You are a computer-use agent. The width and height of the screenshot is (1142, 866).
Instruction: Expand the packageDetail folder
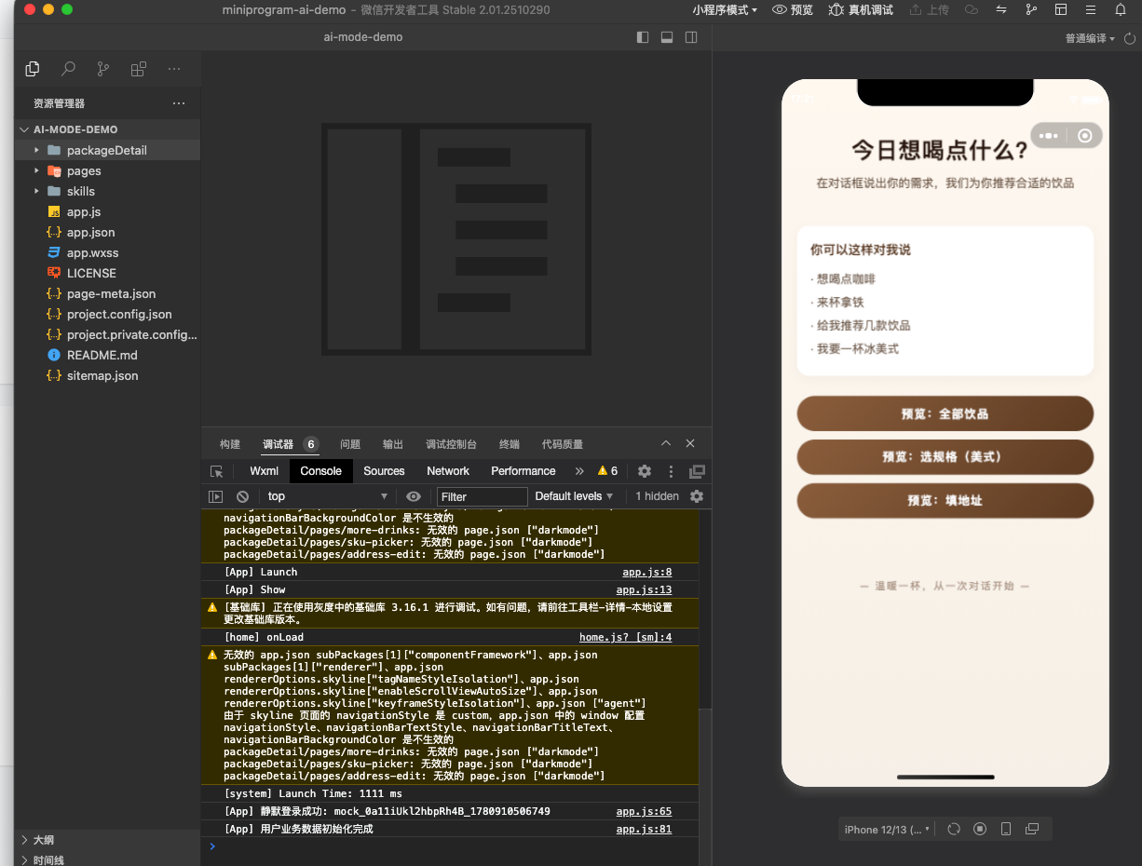coord(107,150)
